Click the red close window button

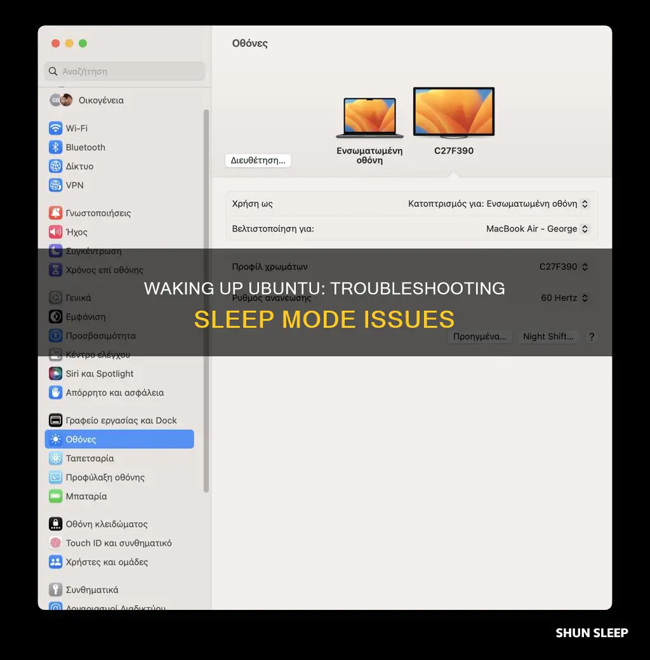56,43
